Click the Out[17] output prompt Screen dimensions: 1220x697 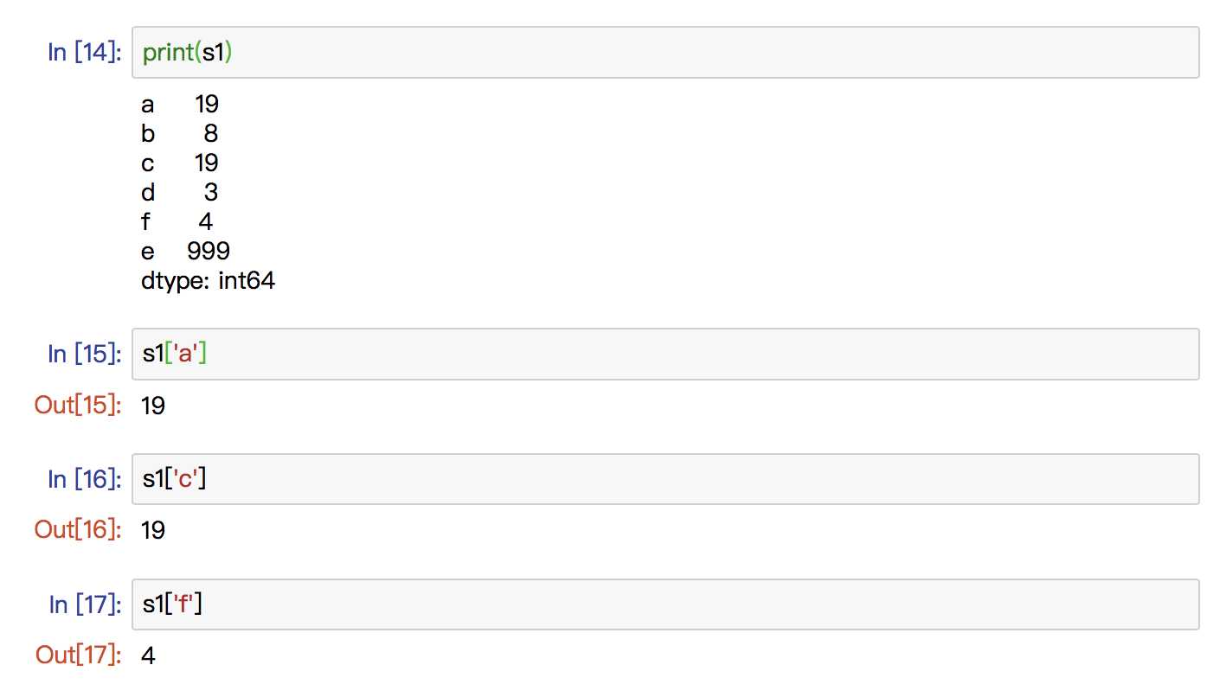click(77, 655)
